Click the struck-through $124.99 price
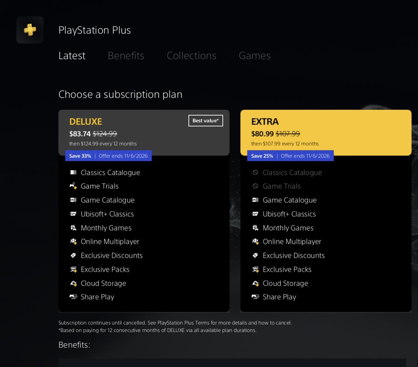This screenshot has height=367, width=418. click(105, 134)
